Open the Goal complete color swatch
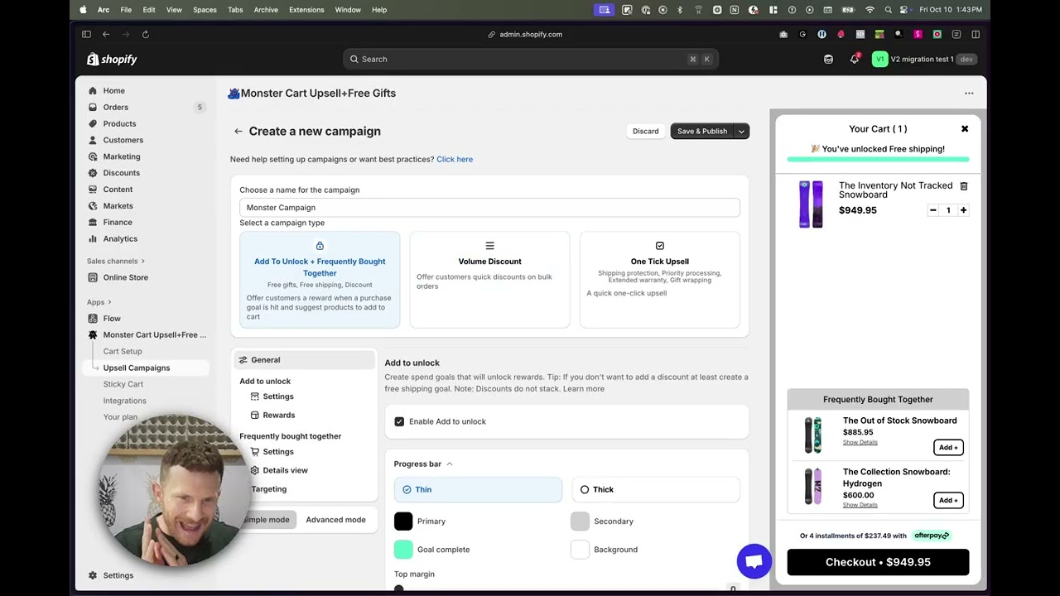The width and height of the screenshot is (1060, 596). [403, 550]
